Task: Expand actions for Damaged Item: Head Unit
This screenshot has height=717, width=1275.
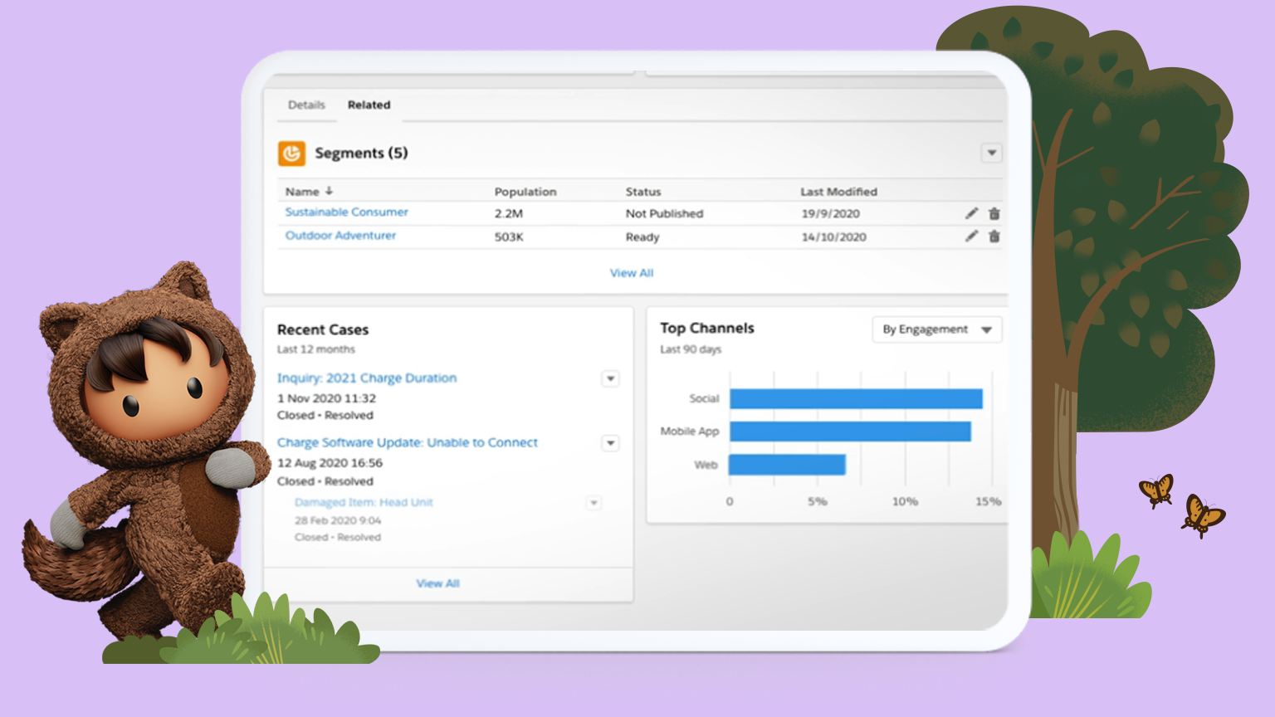Action: click(x=594, y=503)
